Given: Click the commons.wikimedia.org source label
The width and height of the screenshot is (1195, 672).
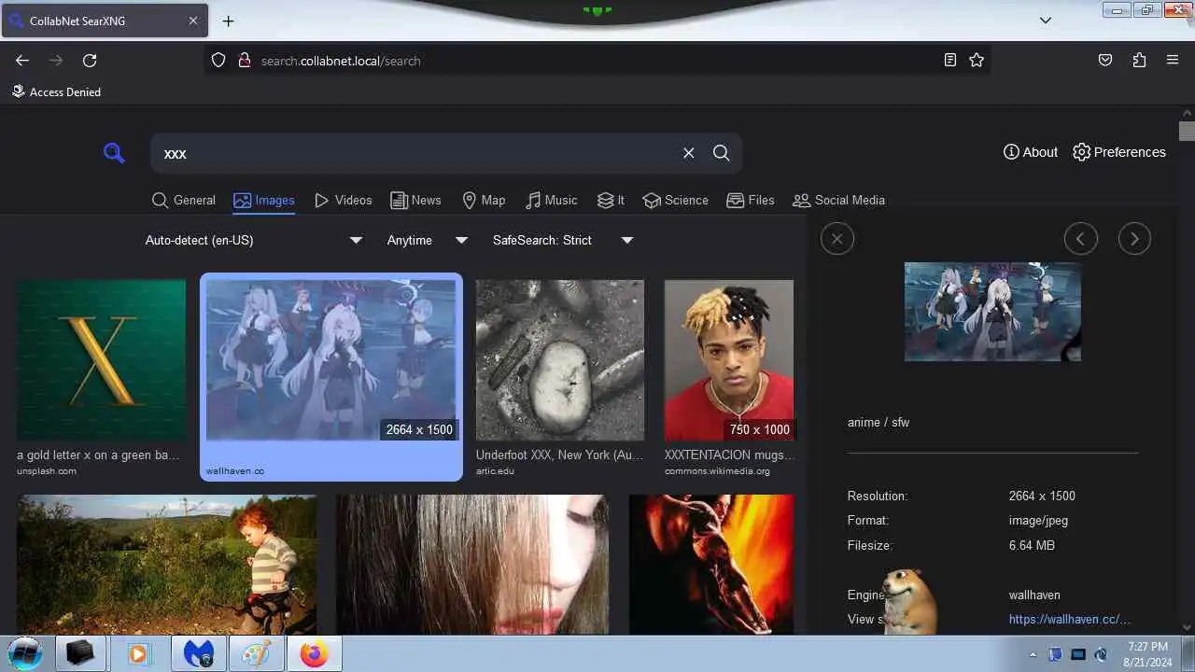Looking at the screenshot, I should click(x=717, y=471).
